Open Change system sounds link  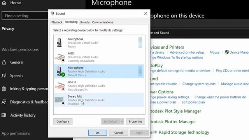(x=199, y=84)
